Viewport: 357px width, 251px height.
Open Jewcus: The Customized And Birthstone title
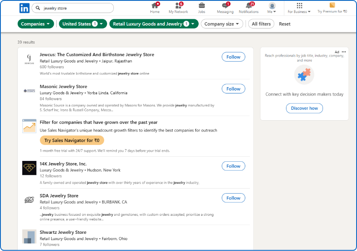pyautogui.click(x=97, y=54)
